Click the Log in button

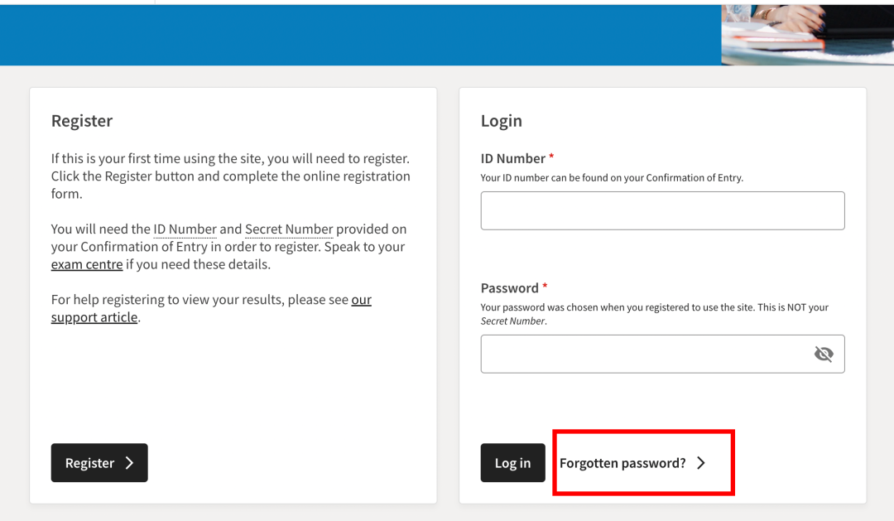[x=512, y=463]
